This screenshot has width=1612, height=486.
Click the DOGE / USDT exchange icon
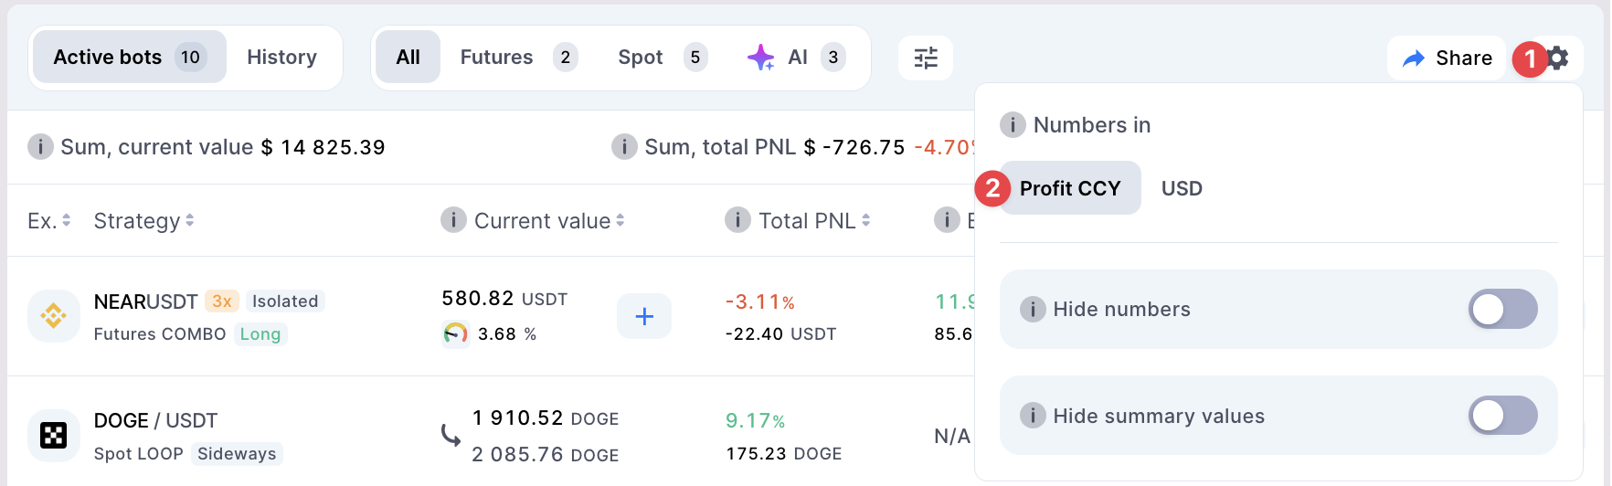tap(53, 436)
